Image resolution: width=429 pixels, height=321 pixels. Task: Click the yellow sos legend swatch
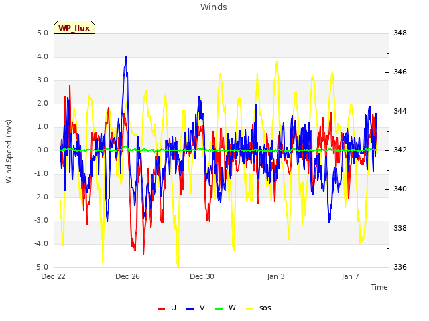pyautogui.click(x=249, y=309)
